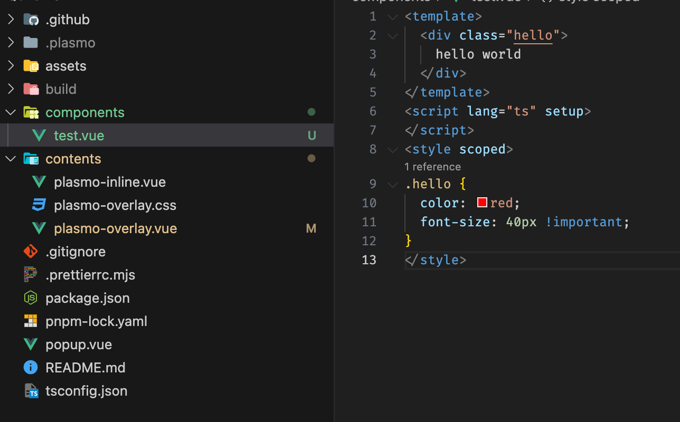Click line number 6 in gutter
680x422 pixels.
[x=373, y=111]
